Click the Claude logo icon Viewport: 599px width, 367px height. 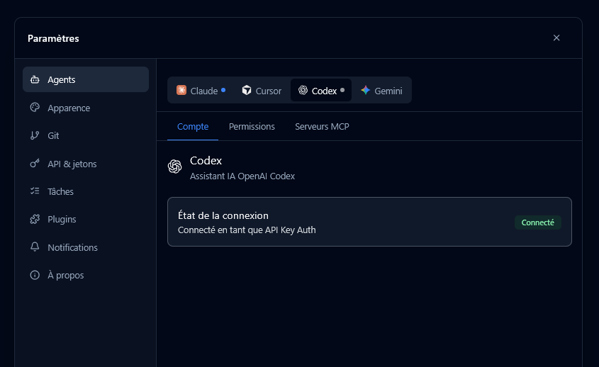[x=181, y=90]
